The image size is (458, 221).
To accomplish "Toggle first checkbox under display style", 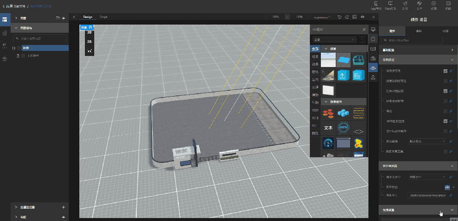I will [445, 71].
